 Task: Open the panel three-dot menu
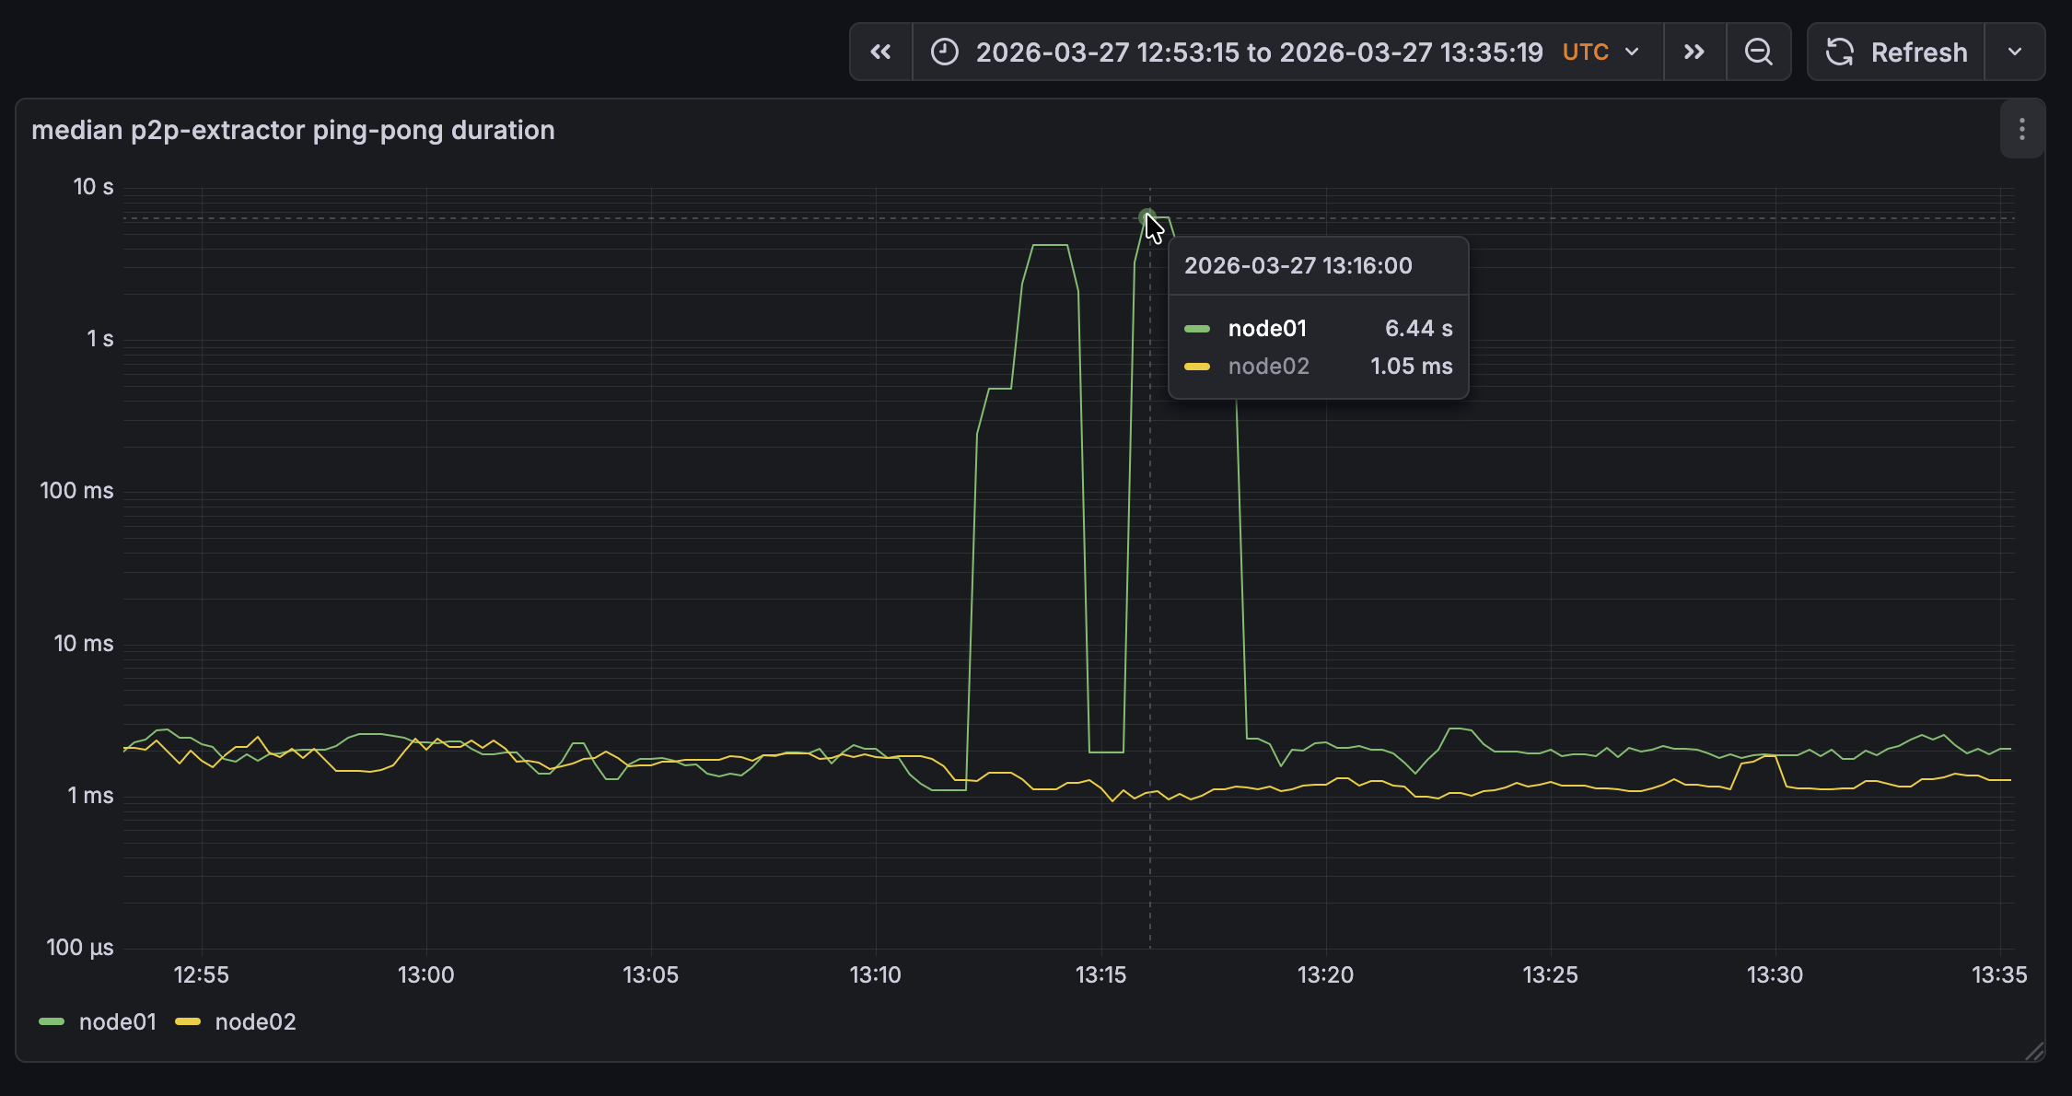(2021, 130)
